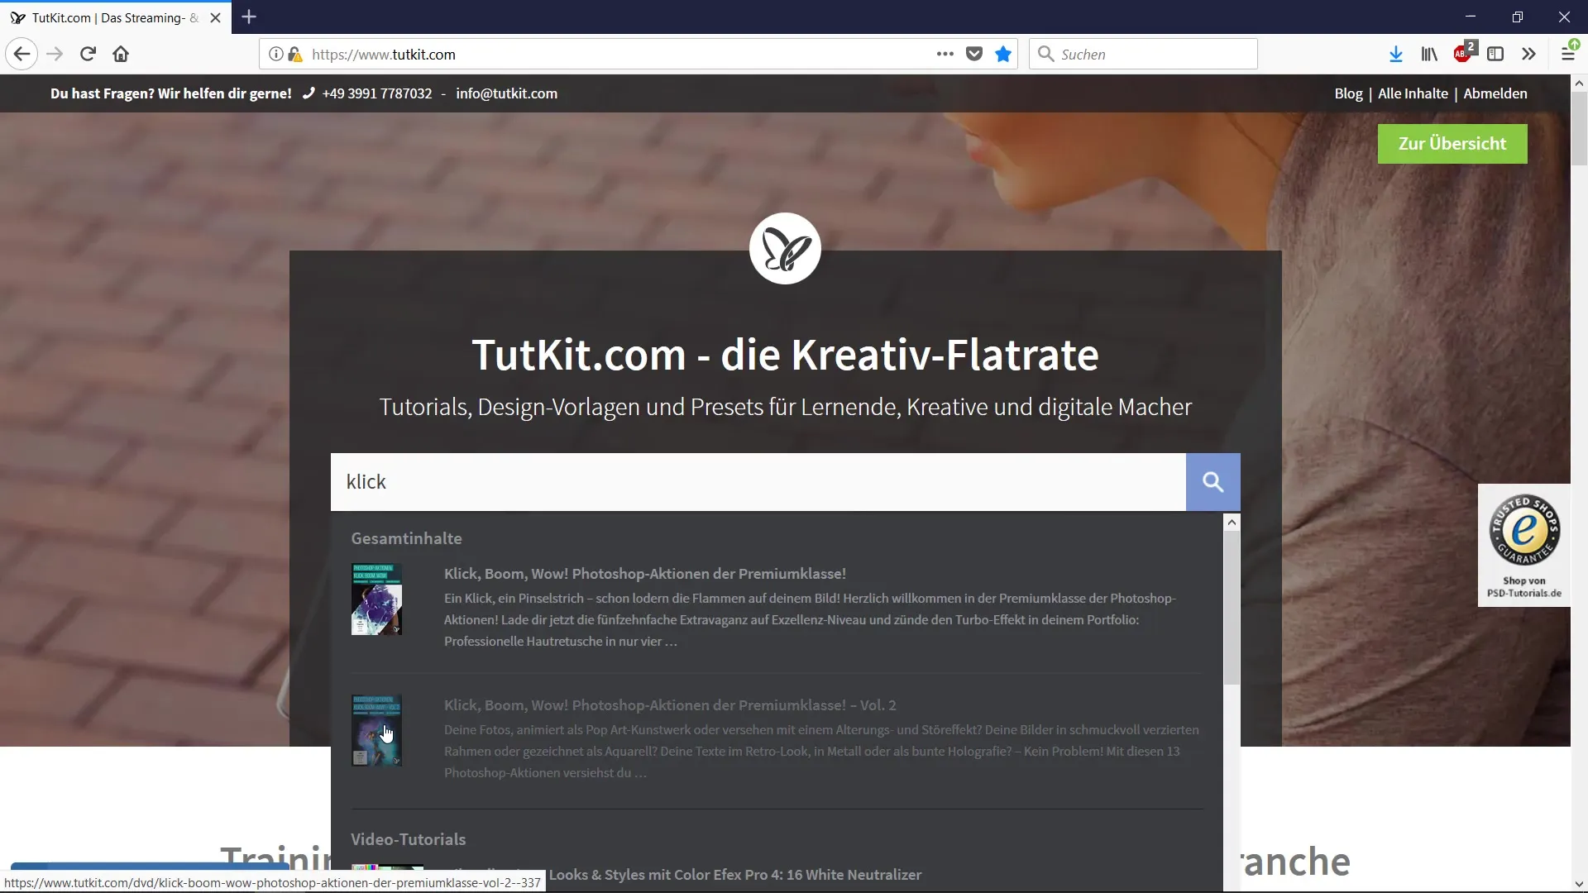
Task: Click the Gesamtinhalte section heading
Action: tap(406, 538)
